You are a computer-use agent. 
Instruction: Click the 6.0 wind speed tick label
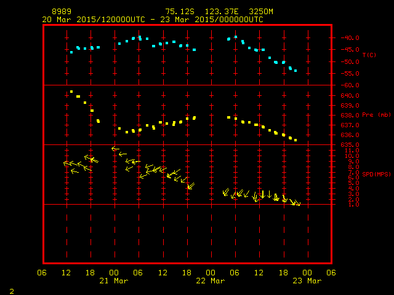pyautogui.click(x=353, y=178)
